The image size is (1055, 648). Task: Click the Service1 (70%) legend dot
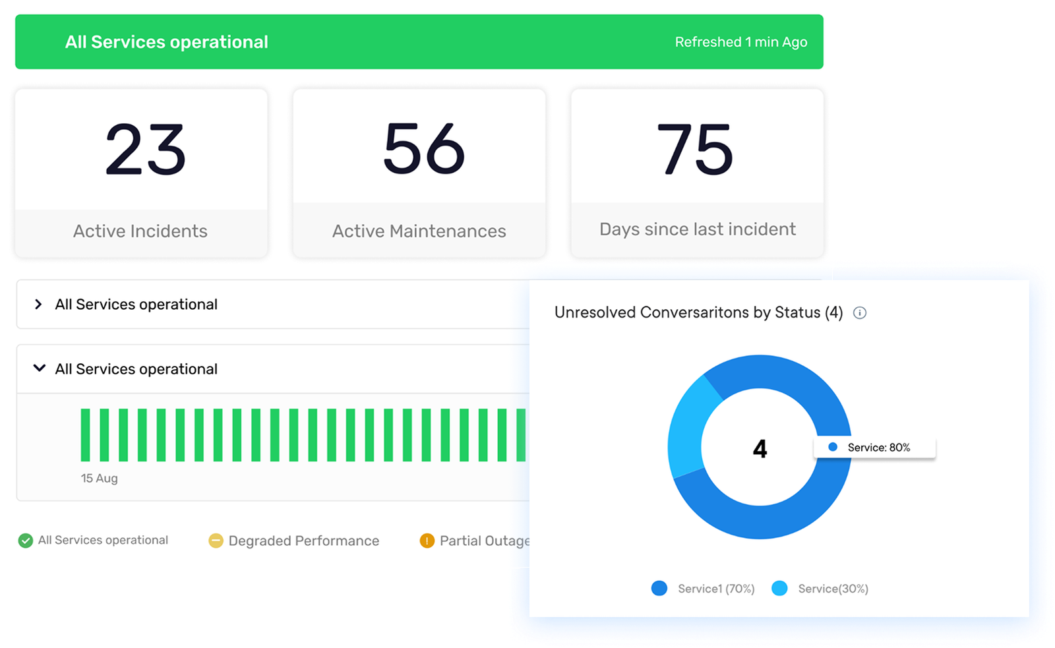point(659,588)
